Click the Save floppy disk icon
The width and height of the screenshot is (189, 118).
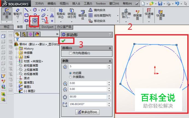pyautogui.click(x=160, y=4)
